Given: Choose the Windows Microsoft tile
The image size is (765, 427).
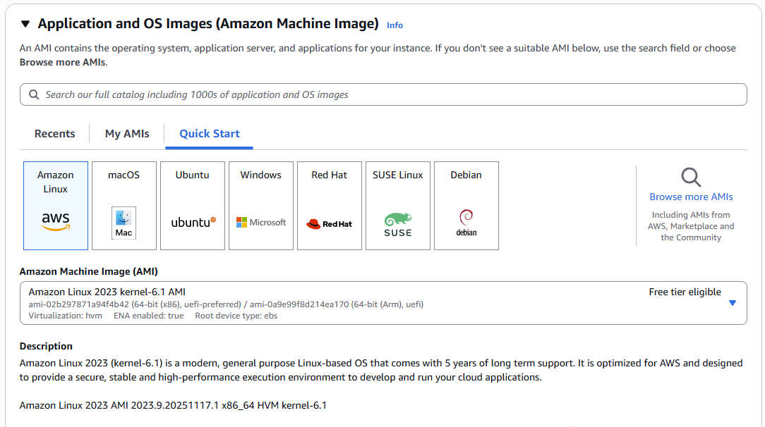Looking at the screenshot, I should point(261,206).
